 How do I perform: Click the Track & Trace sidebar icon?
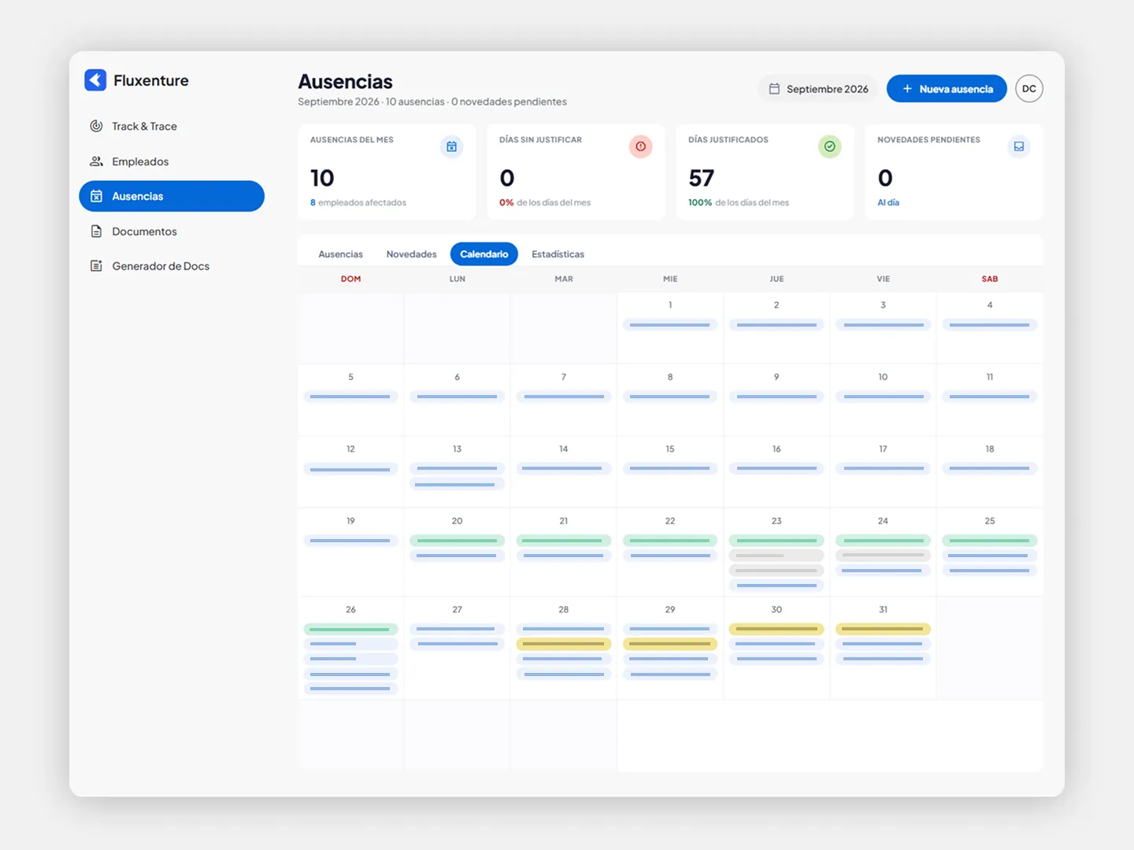coord(96,126)
